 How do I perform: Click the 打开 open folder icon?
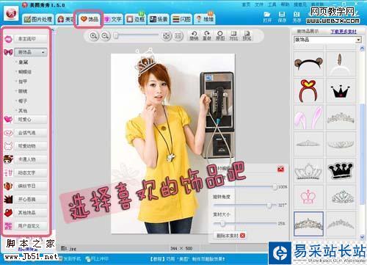[267, 17]
